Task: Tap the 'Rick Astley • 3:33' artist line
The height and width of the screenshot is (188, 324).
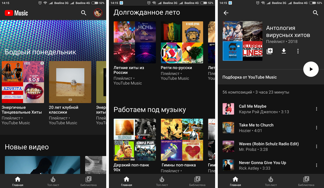Action: point(254,168)
